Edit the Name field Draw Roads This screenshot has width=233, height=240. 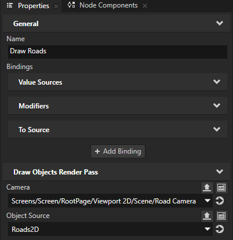tap(118, 52)
